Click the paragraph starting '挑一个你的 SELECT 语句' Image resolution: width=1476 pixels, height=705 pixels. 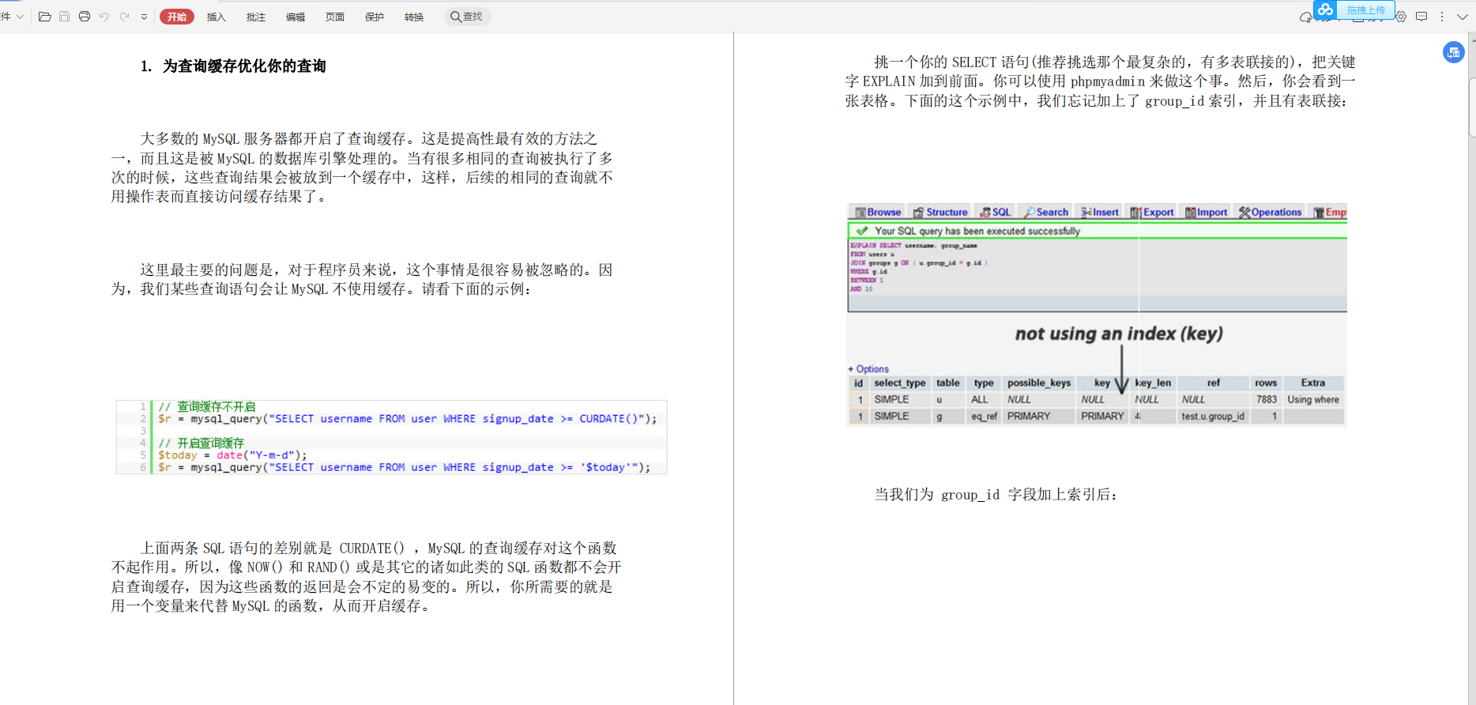(1101, 81)
